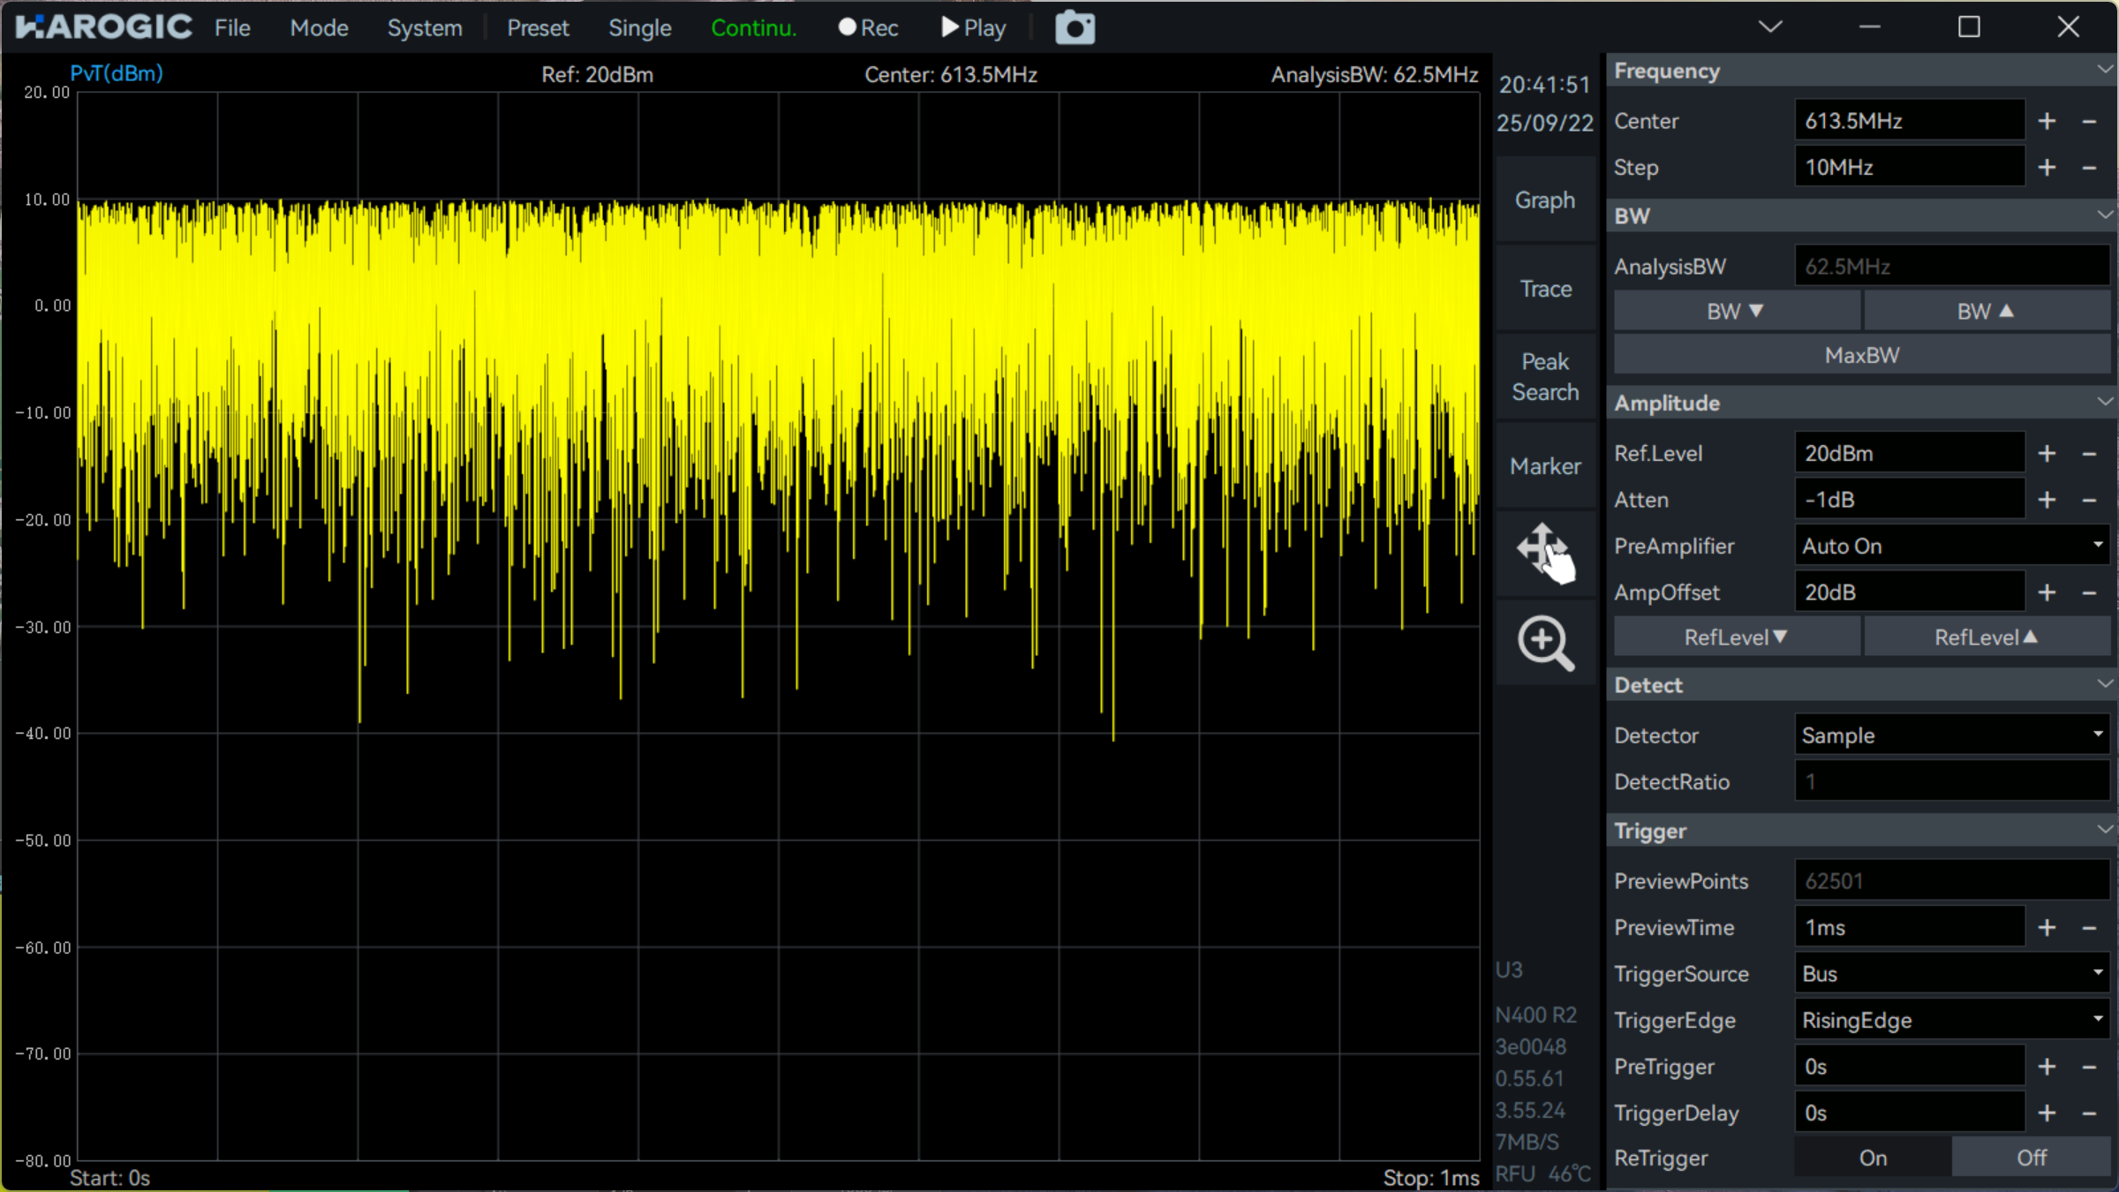
Task: Open the Mode menu
Action: [319, 28]
